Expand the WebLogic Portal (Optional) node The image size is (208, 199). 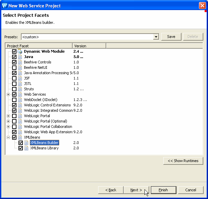click(8, 121)
